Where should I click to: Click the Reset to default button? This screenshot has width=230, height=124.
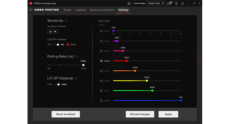click(x=66, y=114)
